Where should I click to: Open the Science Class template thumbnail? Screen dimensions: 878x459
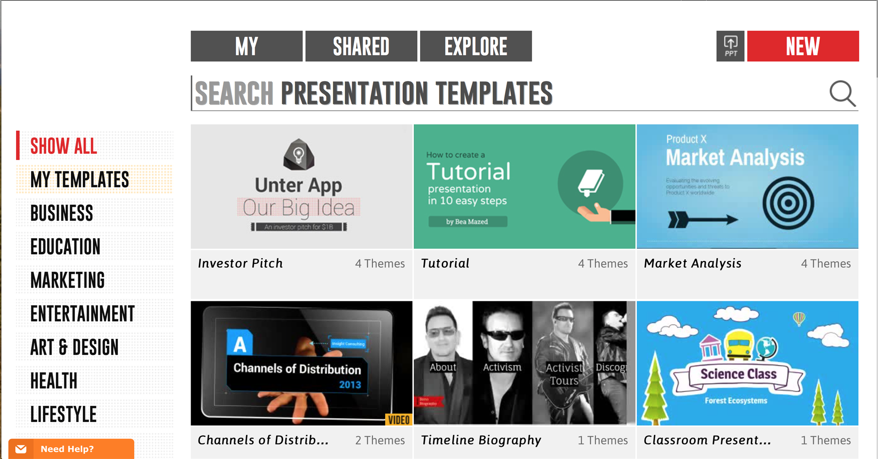(747, 363)
